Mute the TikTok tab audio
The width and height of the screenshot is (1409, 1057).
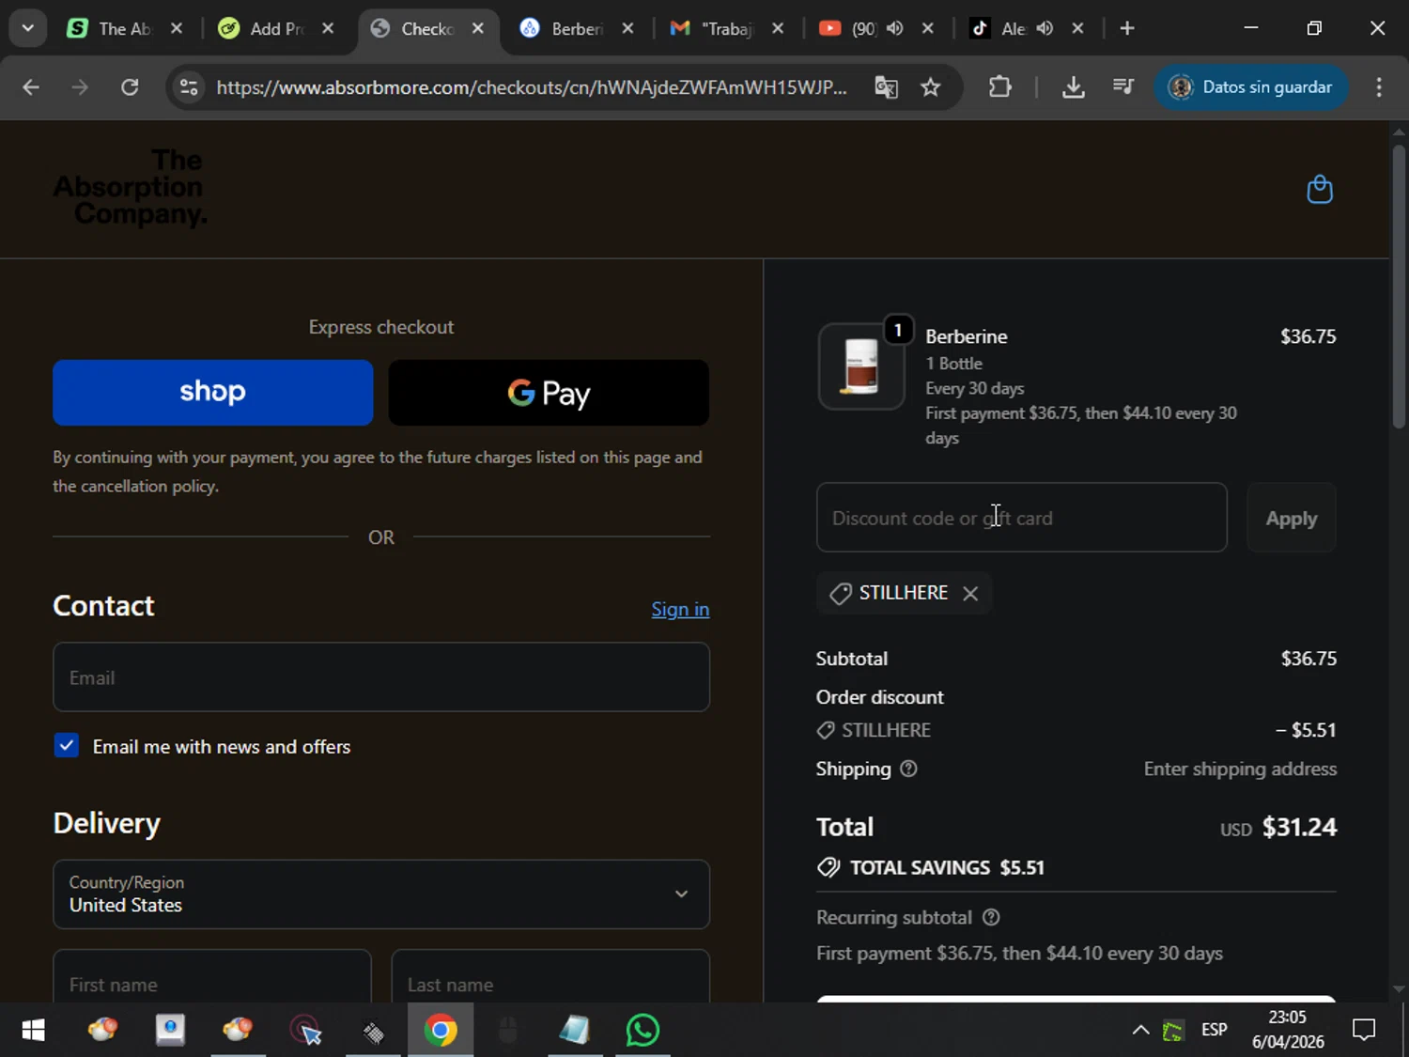click(1045, 28)
